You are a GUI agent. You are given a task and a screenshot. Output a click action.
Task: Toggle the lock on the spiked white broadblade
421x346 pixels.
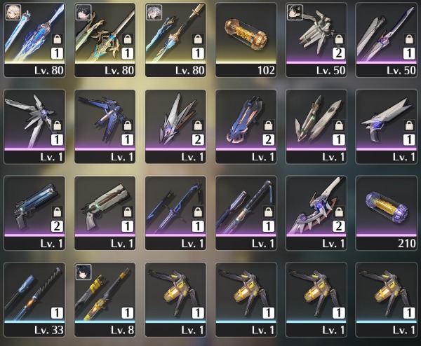[x=339, y=212]
